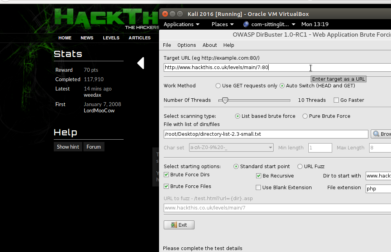The height and width of the screenshot is (252, 391).
Task: Open the Applications menu
Action: coord(182,24)
